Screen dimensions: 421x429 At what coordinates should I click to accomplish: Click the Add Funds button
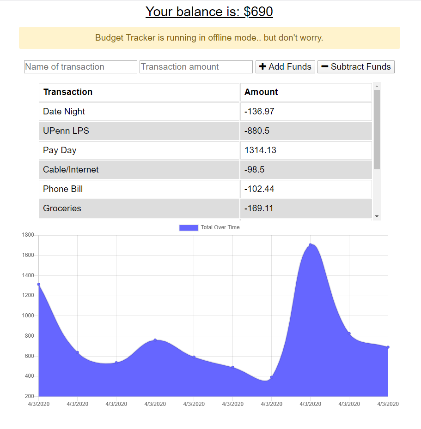(285, 66)
